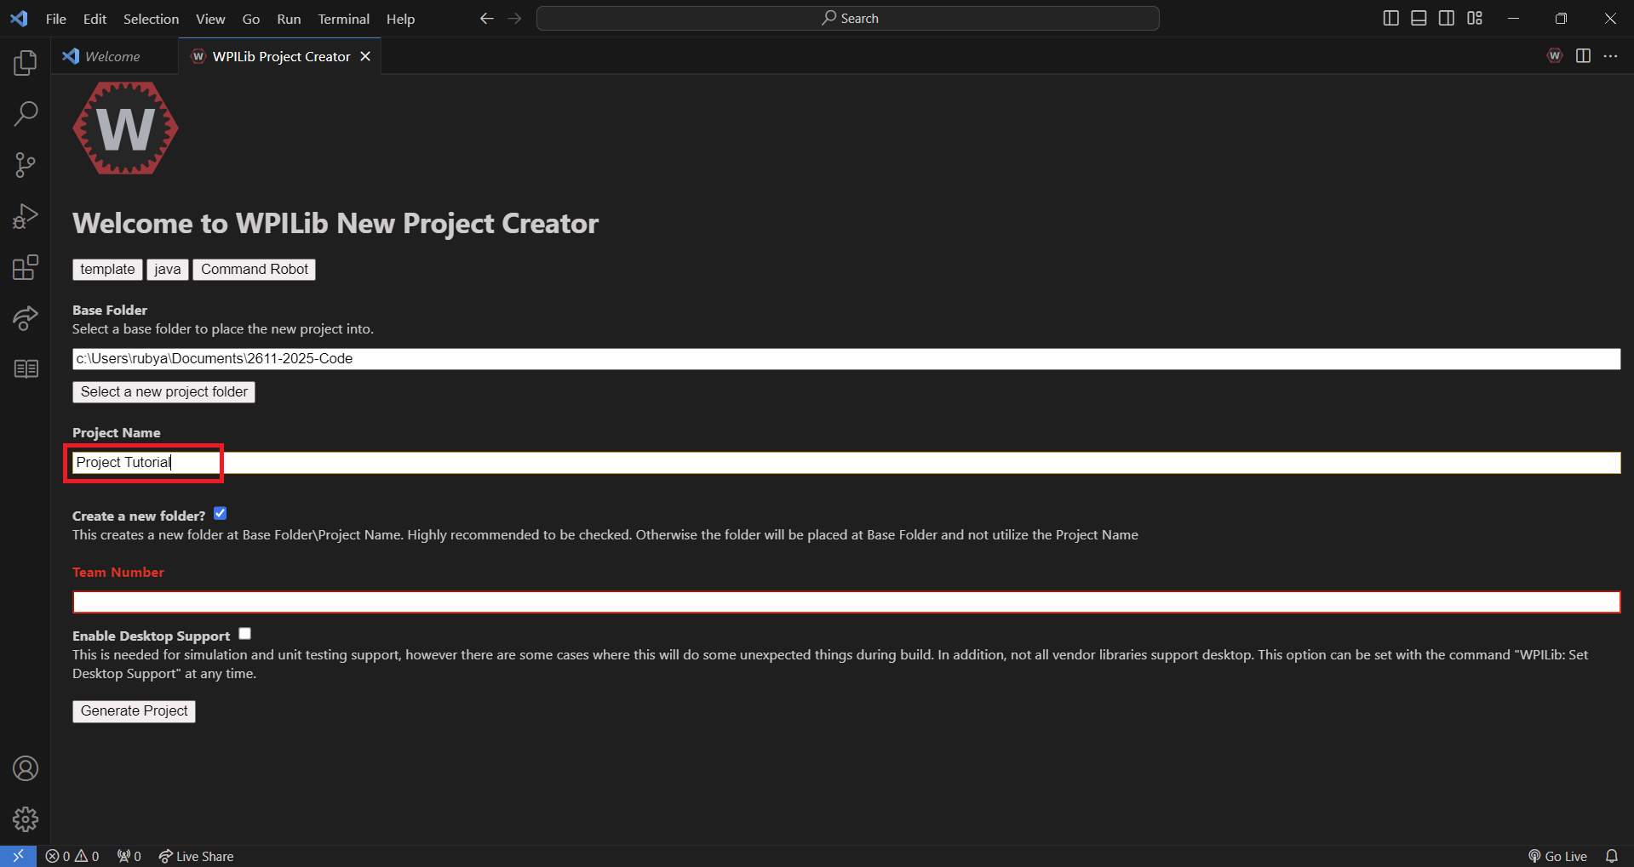The width and height of the screenshot is (1634, 867).
Task: Open the File menu
Action: coord(56,19)
